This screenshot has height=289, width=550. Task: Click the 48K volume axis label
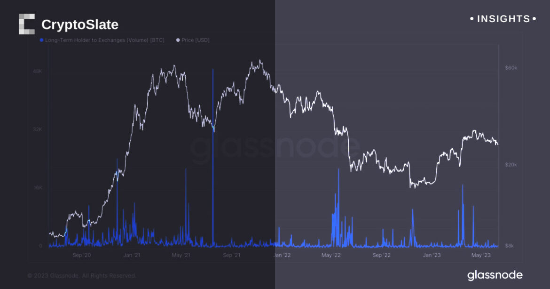coord(37,72)
